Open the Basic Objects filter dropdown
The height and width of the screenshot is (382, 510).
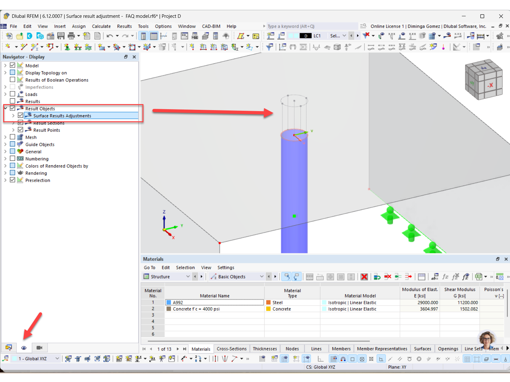tap(262, 276)
